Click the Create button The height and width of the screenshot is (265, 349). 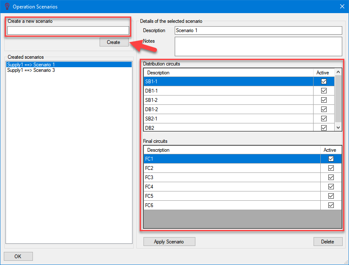(114, 42)
